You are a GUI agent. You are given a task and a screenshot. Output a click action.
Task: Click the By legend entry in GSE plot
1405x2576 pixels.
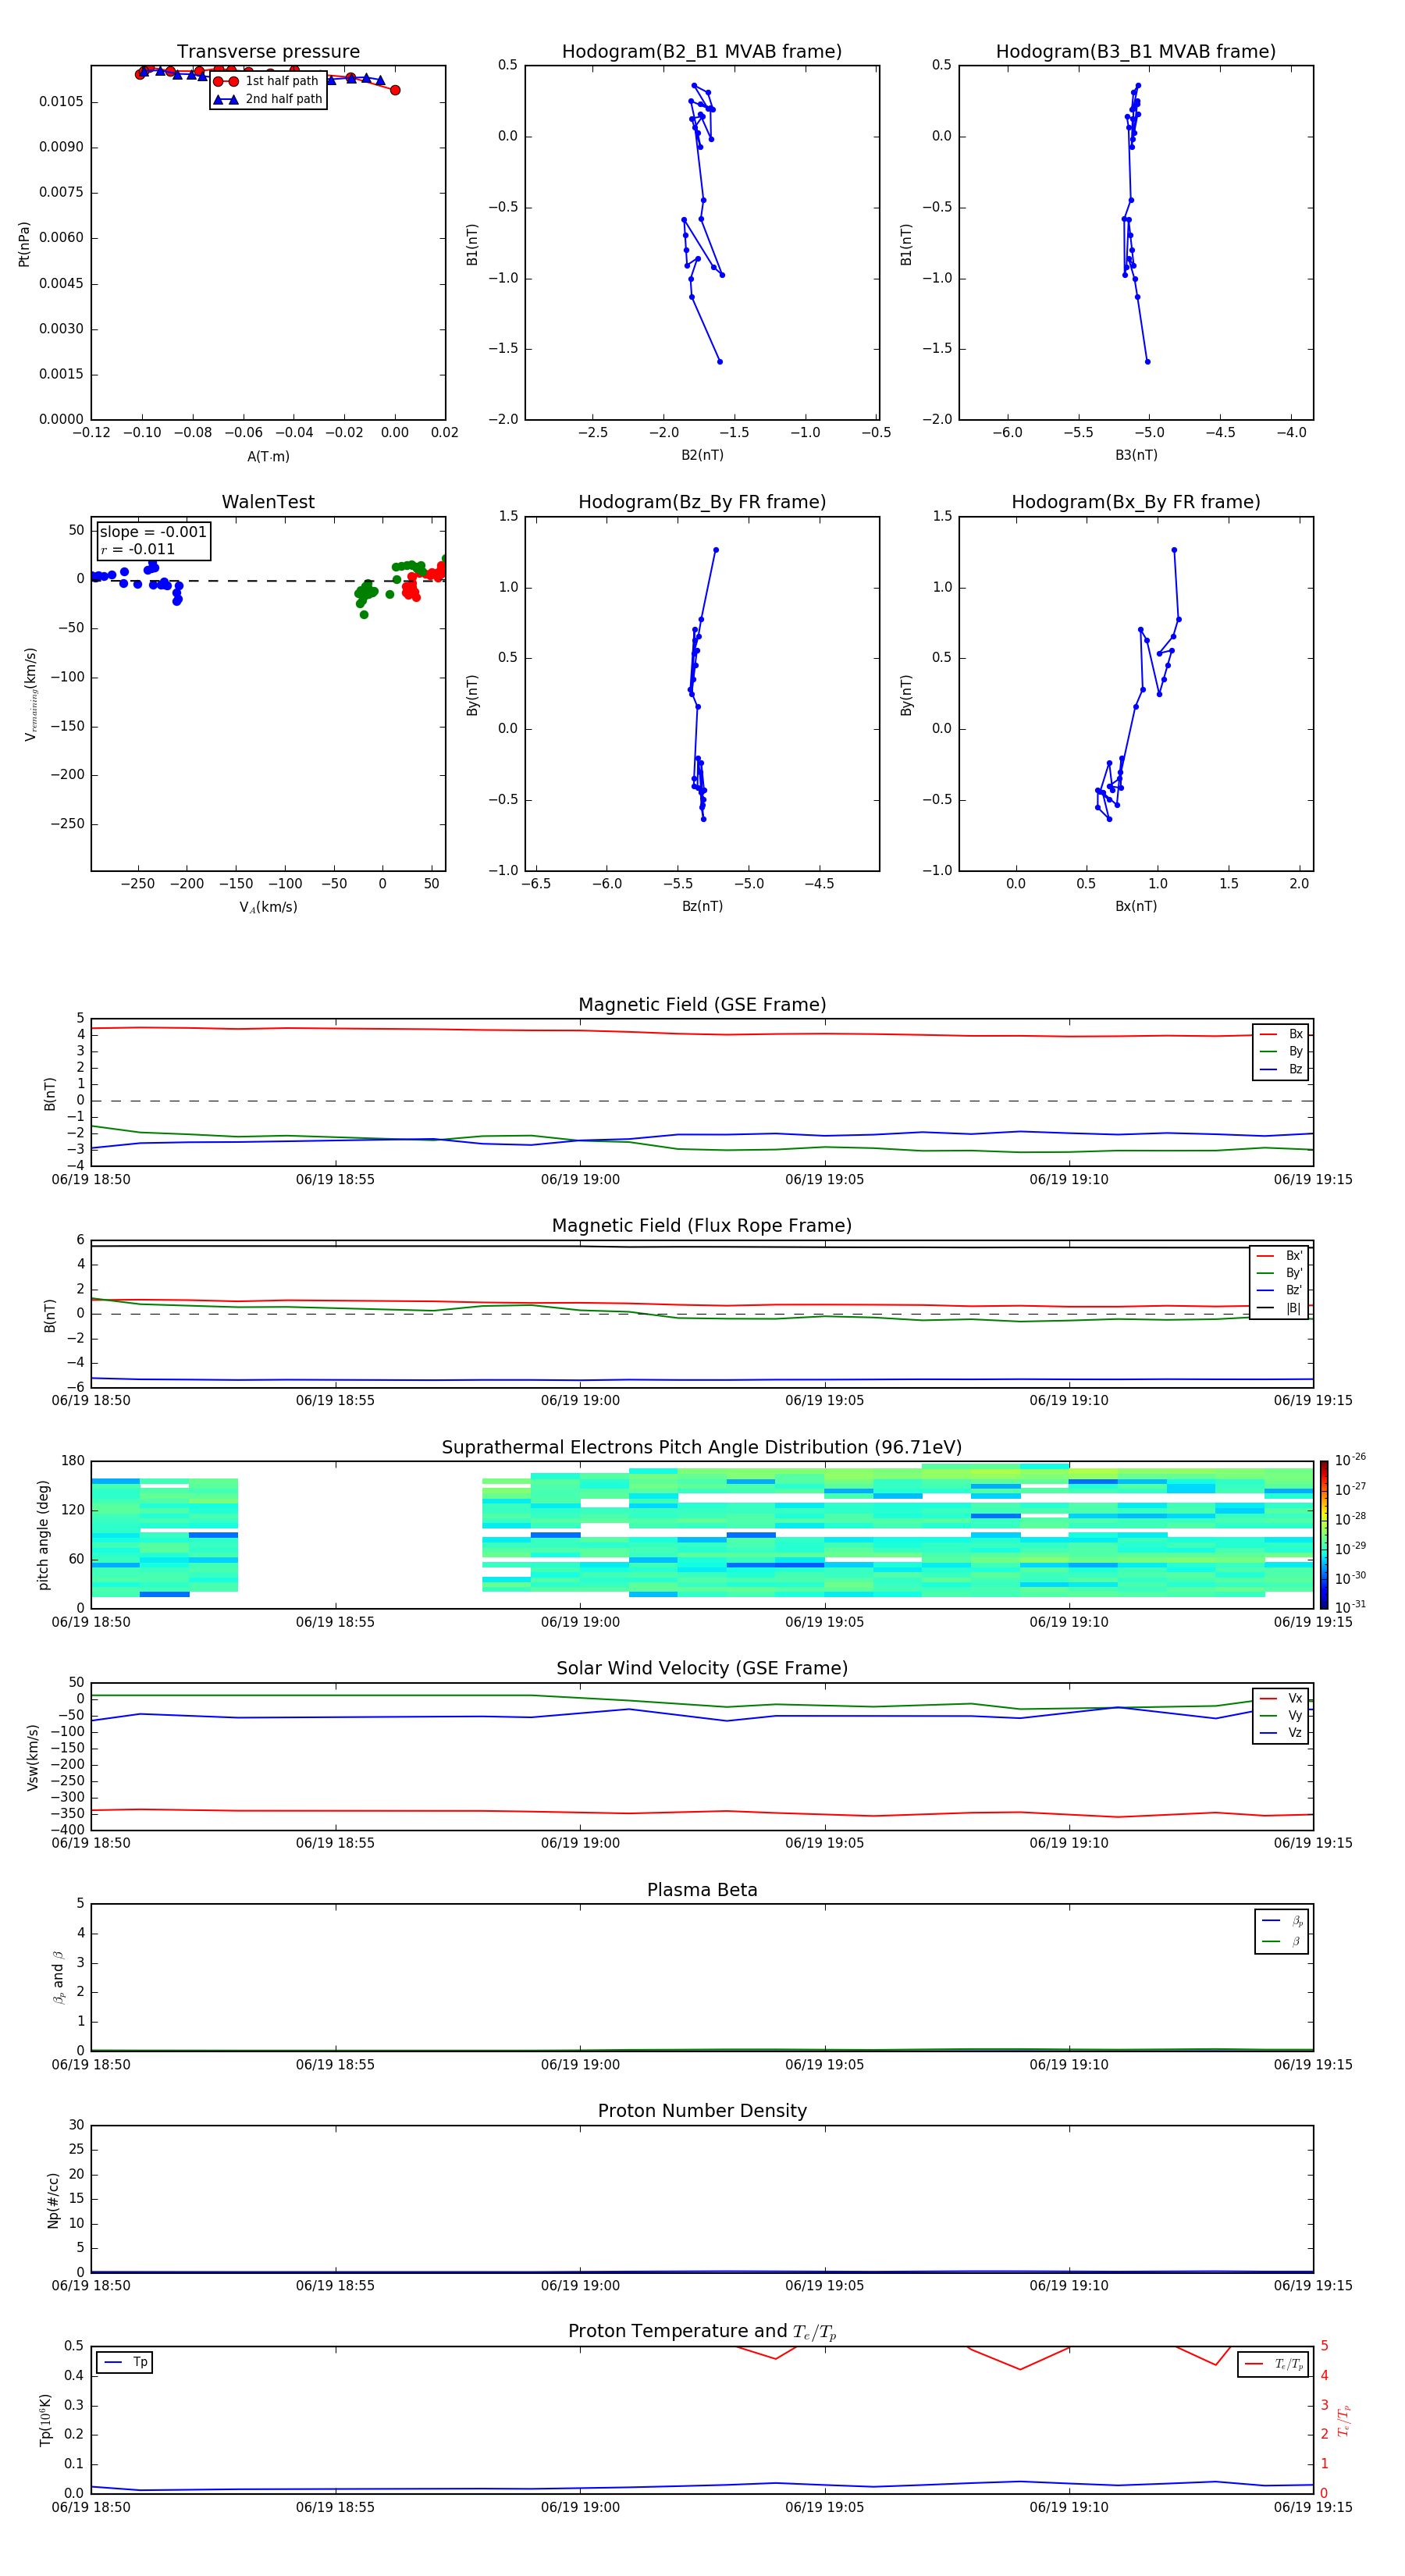1281,1051
